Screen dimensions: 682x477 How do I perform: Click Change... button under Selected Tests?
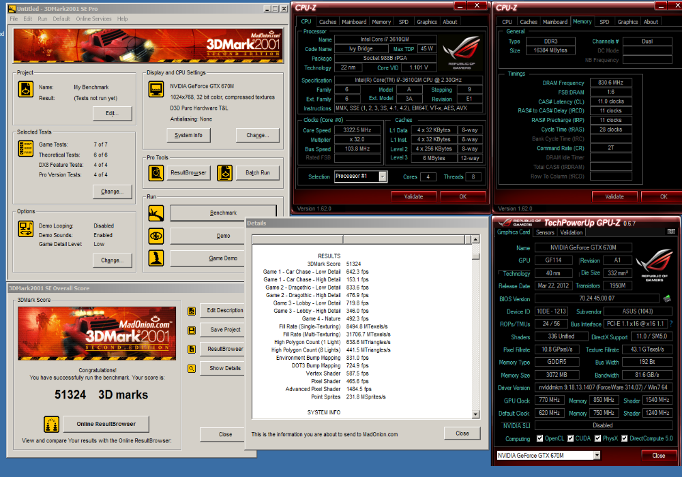pos(112,191)
